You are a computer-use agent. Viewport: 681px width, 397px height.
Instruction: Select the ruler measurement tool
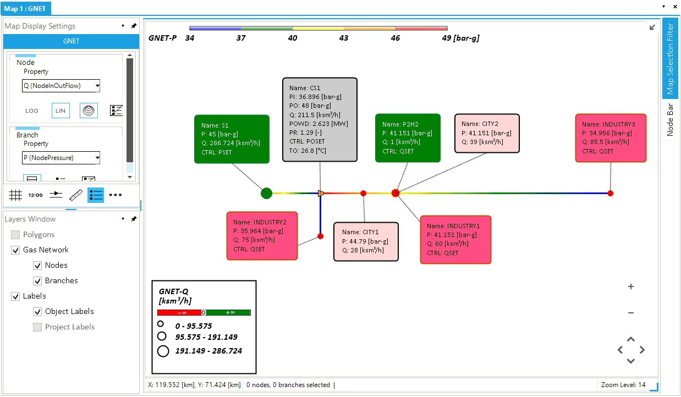pyautogui.click(x=76, y=195)
